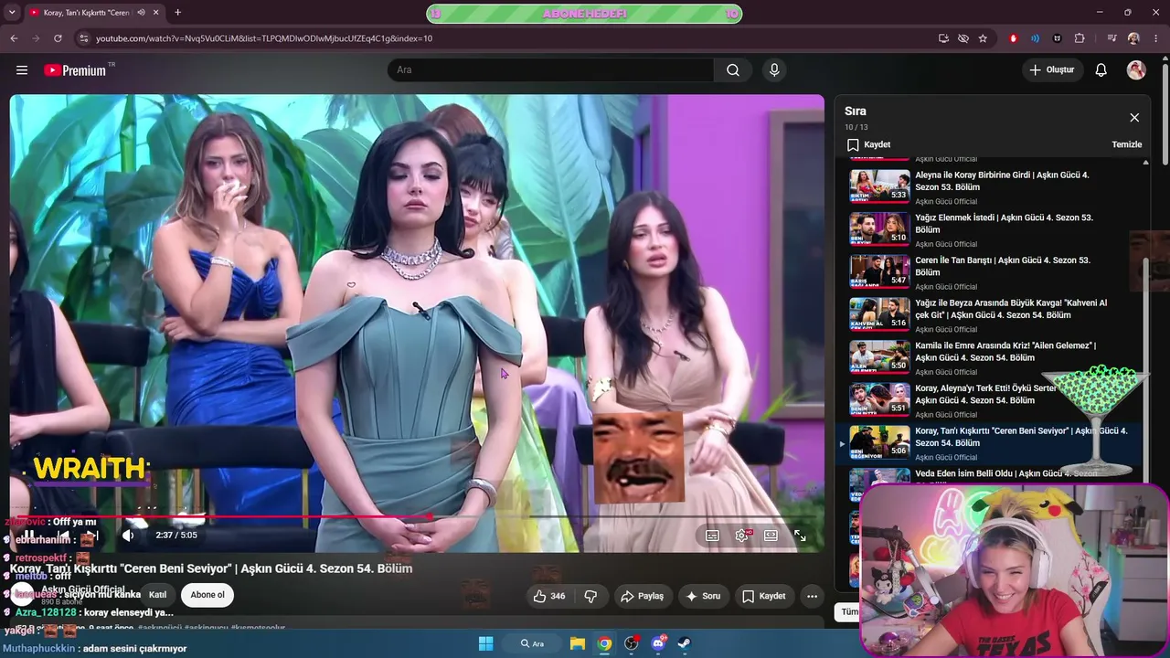Join the channel with Katıl
The height and width of the screenshot is (658, 1170).
tap(157, 595)
